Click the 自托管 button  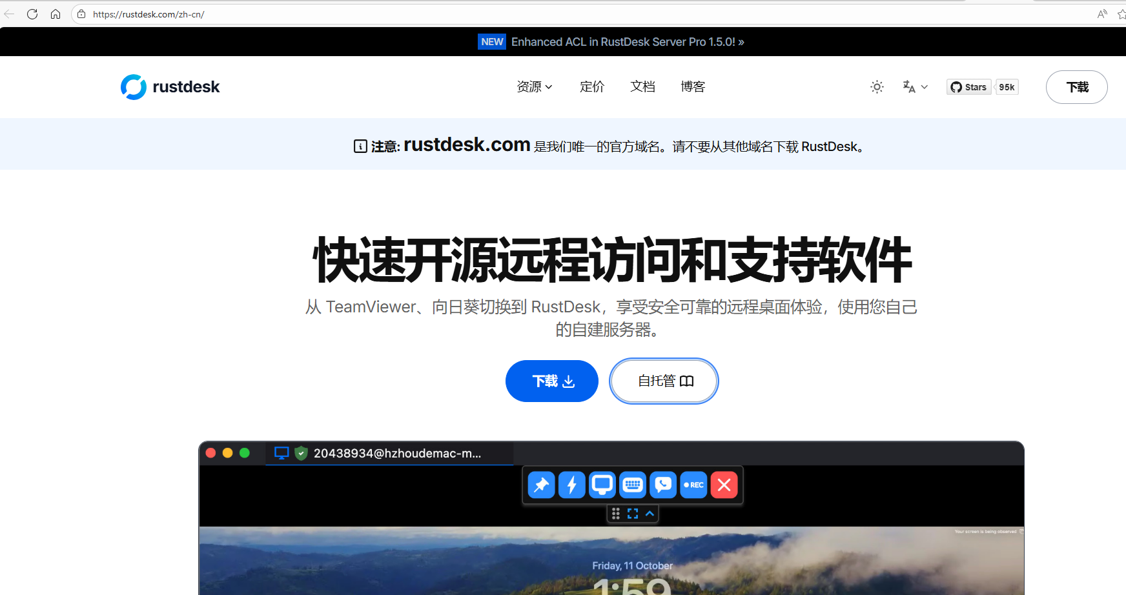(x=664, y=381)
